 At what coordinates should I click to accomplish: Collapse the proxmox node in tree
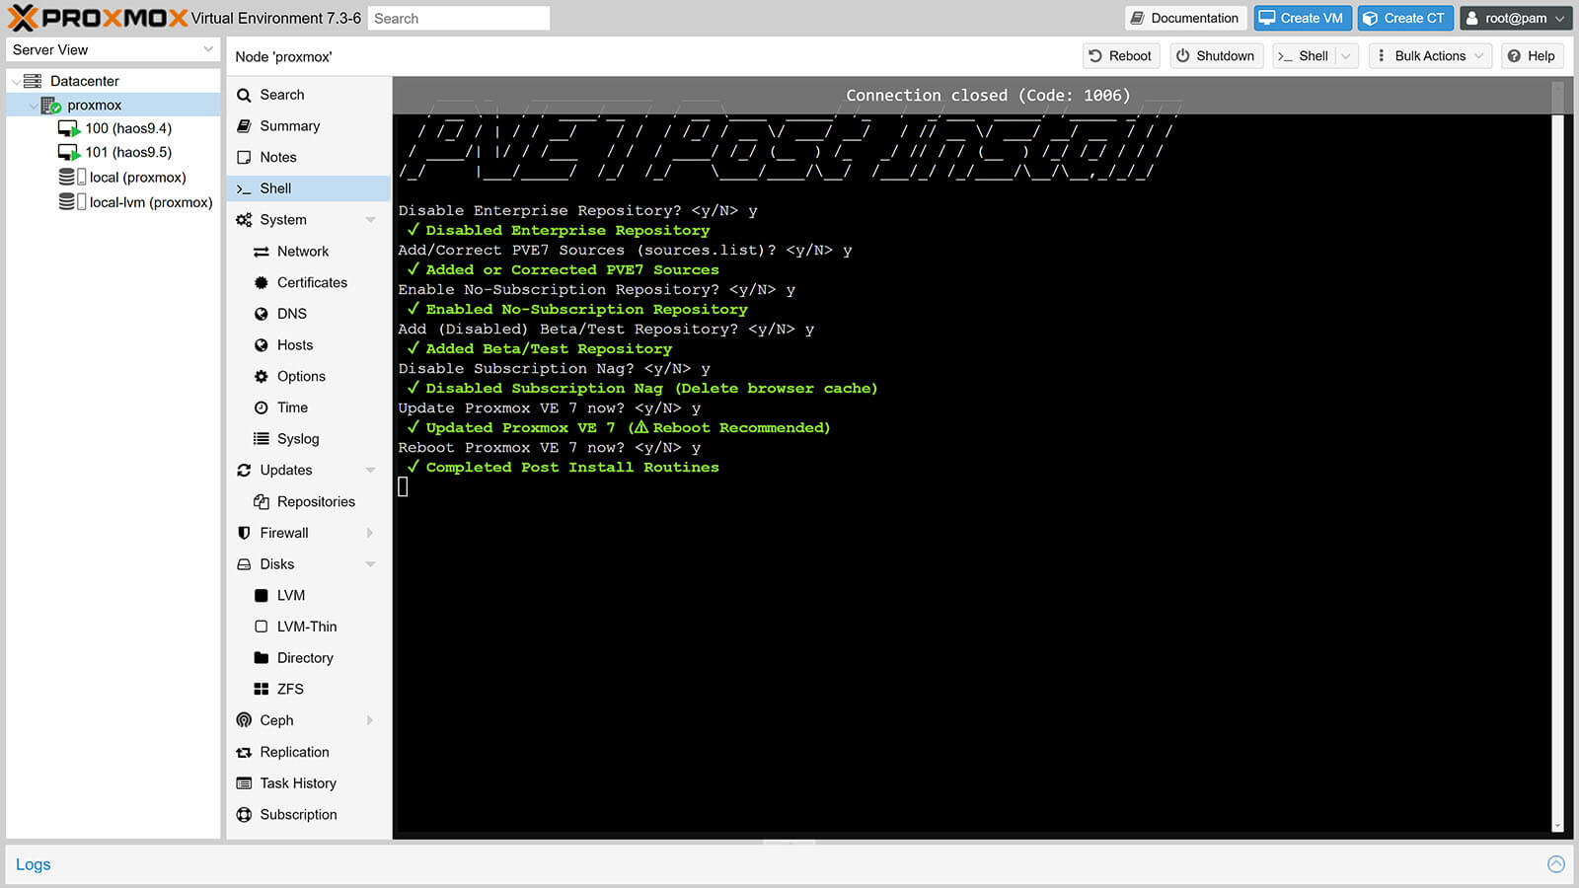tap(33, 105)
